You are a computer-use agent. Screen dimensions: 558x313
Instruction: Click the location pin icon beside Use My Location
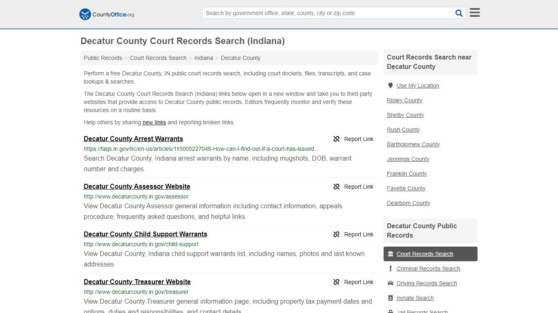coord(391,86)
